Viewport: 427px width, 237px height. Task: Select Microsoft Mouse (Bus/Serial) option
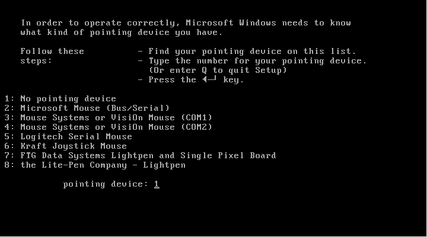(x=87, y=108)
